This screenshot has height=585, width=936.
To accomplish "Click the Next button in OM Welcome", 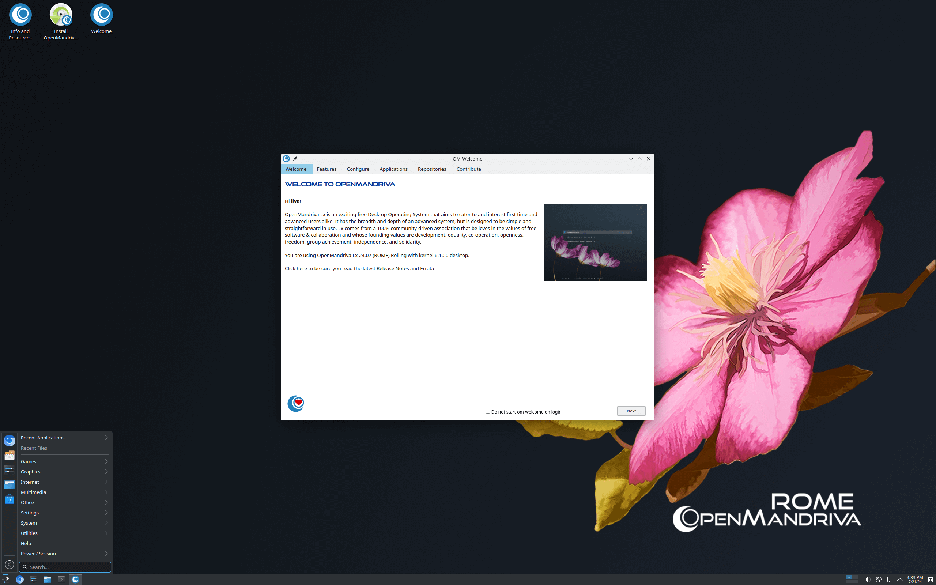I will click(631, 411).
